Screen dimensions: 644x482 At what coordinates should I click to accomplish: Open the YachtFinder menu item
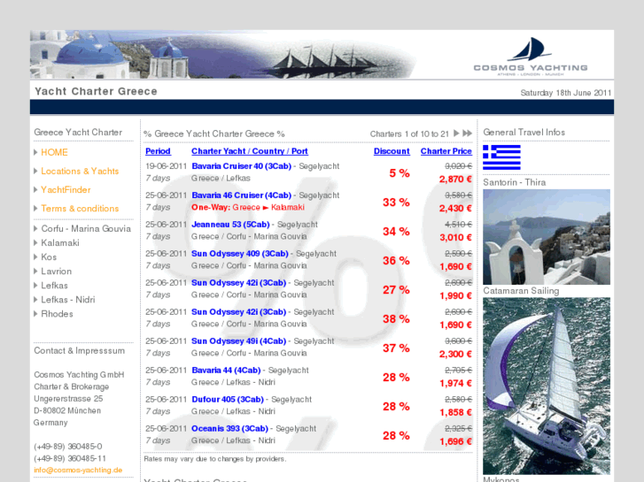66,190
